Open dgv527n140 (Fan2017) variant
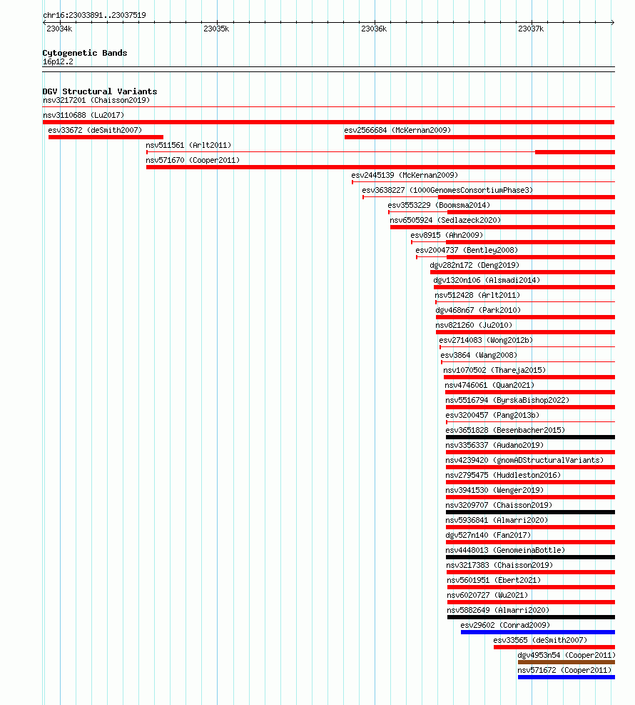 [x=488, y=535]
